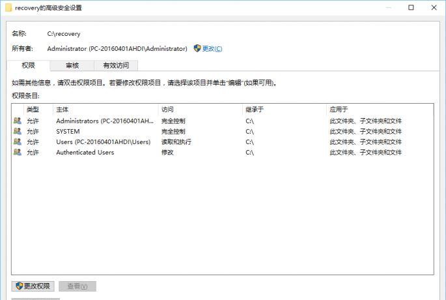Click the 修改 access cell

(167, 152)
